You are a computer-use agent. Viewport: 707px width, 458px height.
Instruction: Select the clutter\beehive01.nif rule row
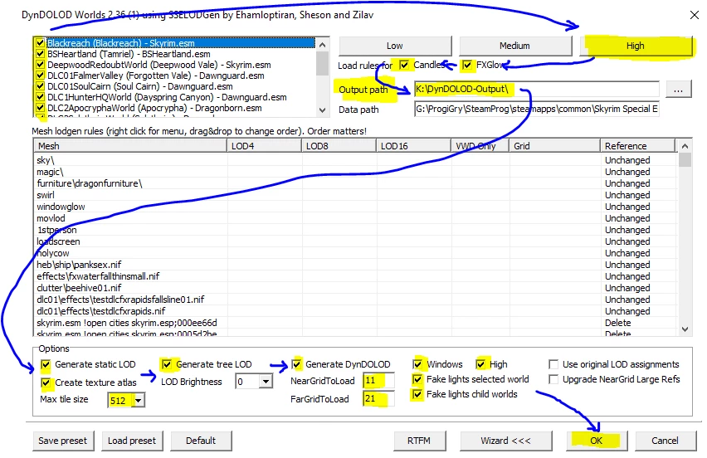coord(356,288)
